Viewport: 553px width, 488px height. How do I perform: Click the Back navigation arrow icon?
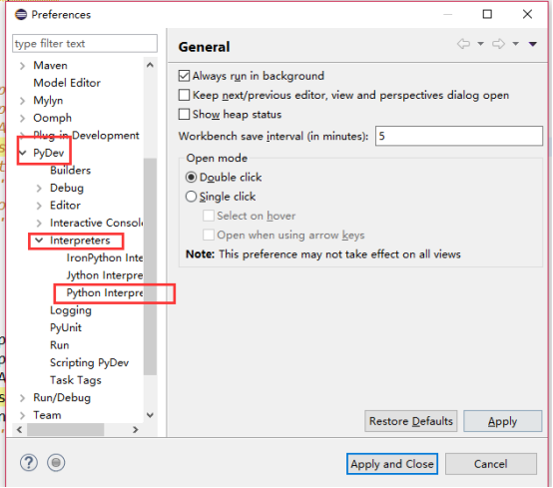point(463,44)
